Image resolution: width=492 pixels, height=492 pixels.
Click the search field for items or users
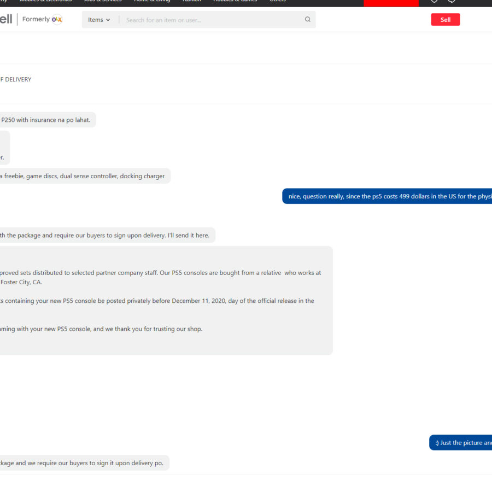(211, 20)
